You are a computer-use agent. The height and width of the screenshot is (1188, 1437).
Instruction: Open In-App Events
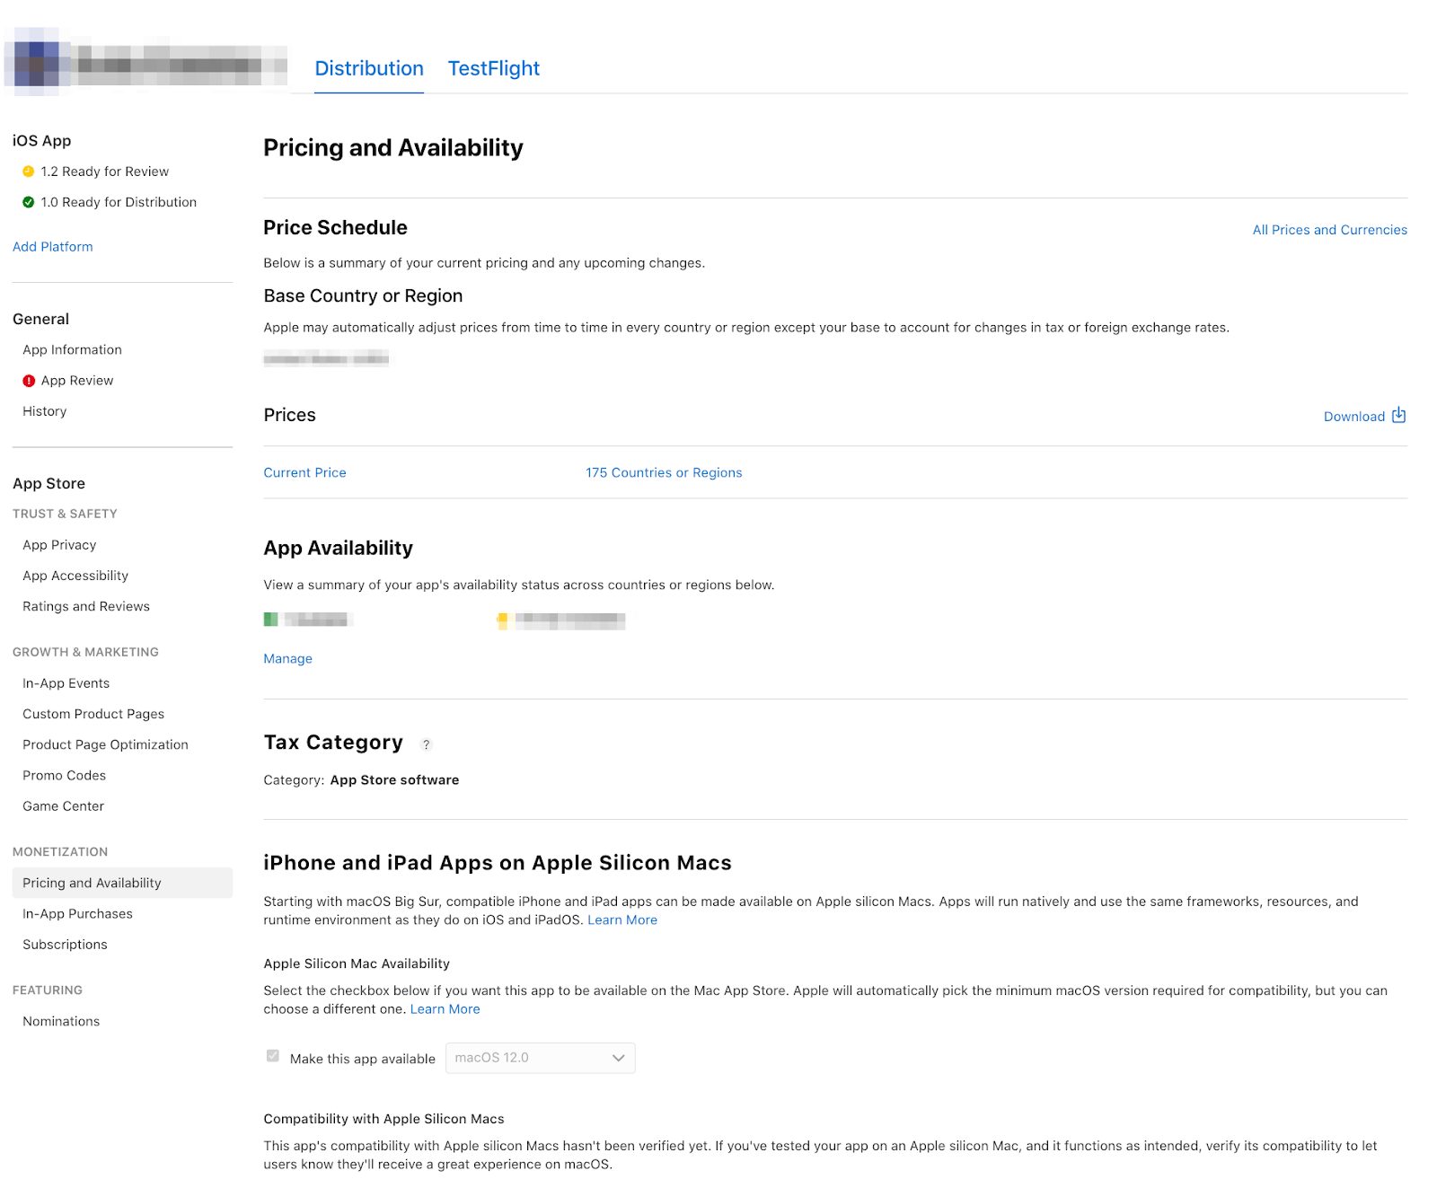click(x=66, y=683)
